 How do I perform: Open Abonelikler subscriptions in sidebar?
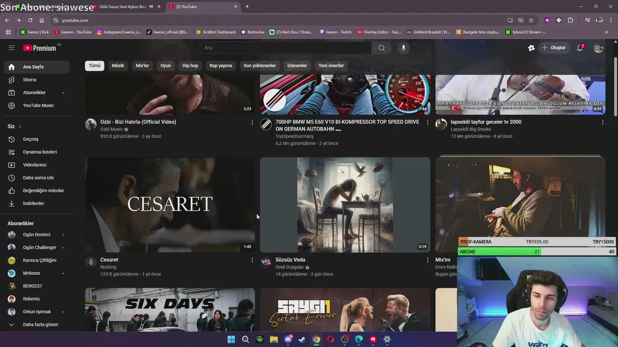click(x=37, y=93)
